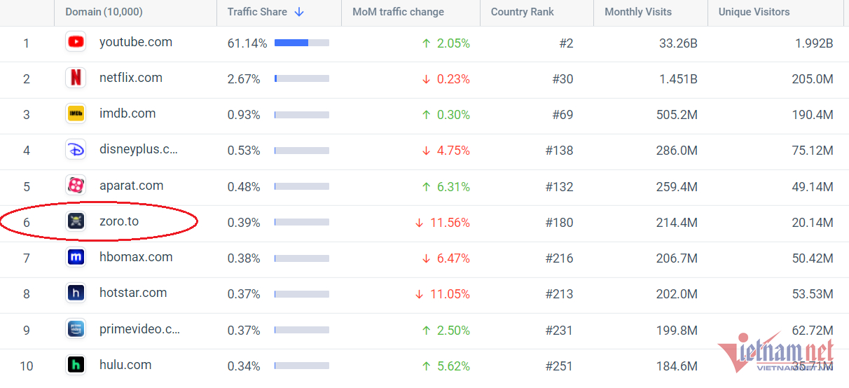The width and height of the screenshot is (849, 388).
Task: Open the zoro.to domain link
Action: pyautogui.click(x=119, y=221)
